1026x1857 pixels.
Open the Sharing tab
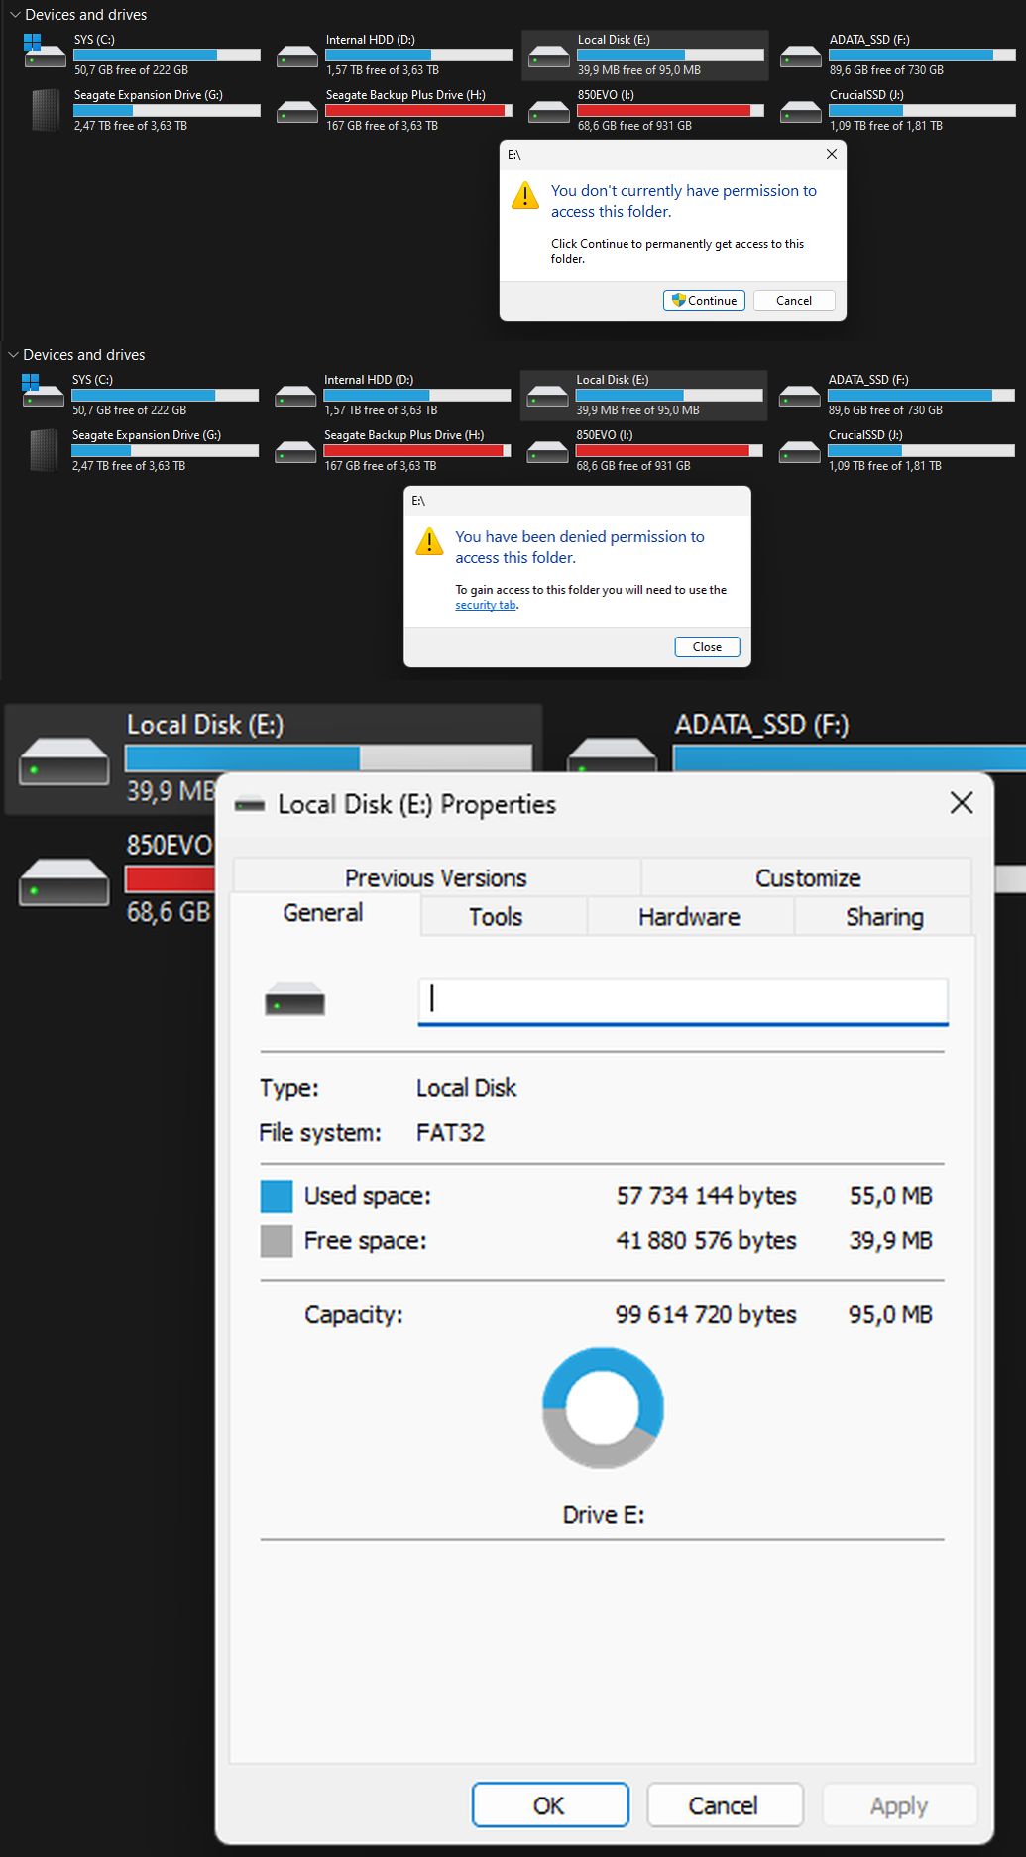tap(884, 916)
